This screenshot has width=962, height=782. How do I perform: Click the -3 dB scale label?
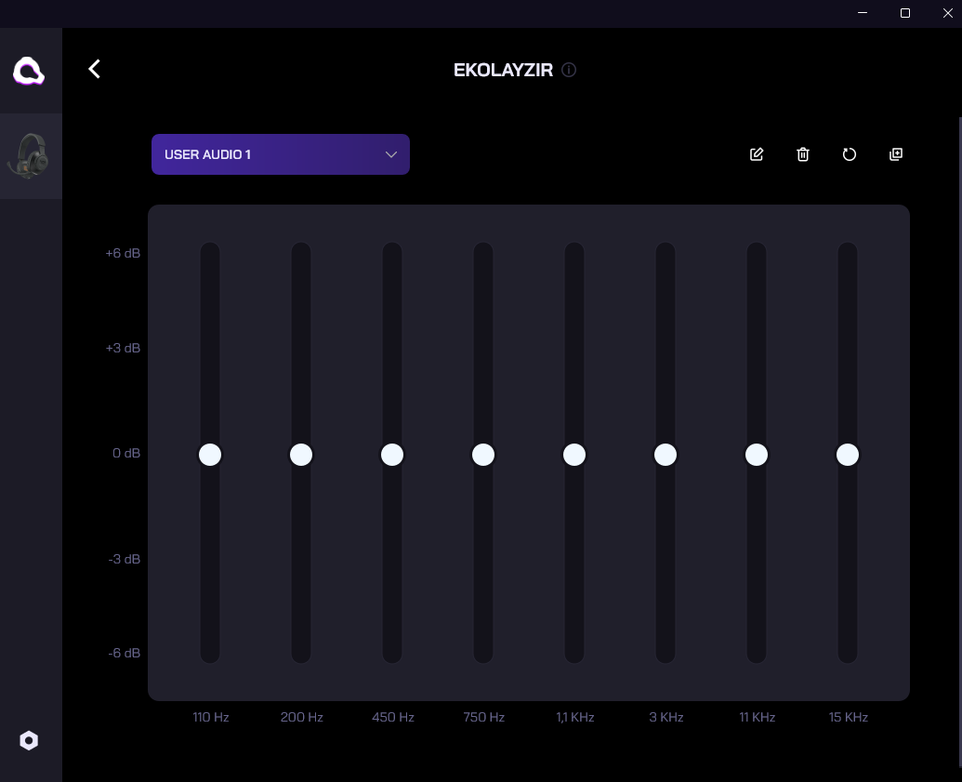124,559
